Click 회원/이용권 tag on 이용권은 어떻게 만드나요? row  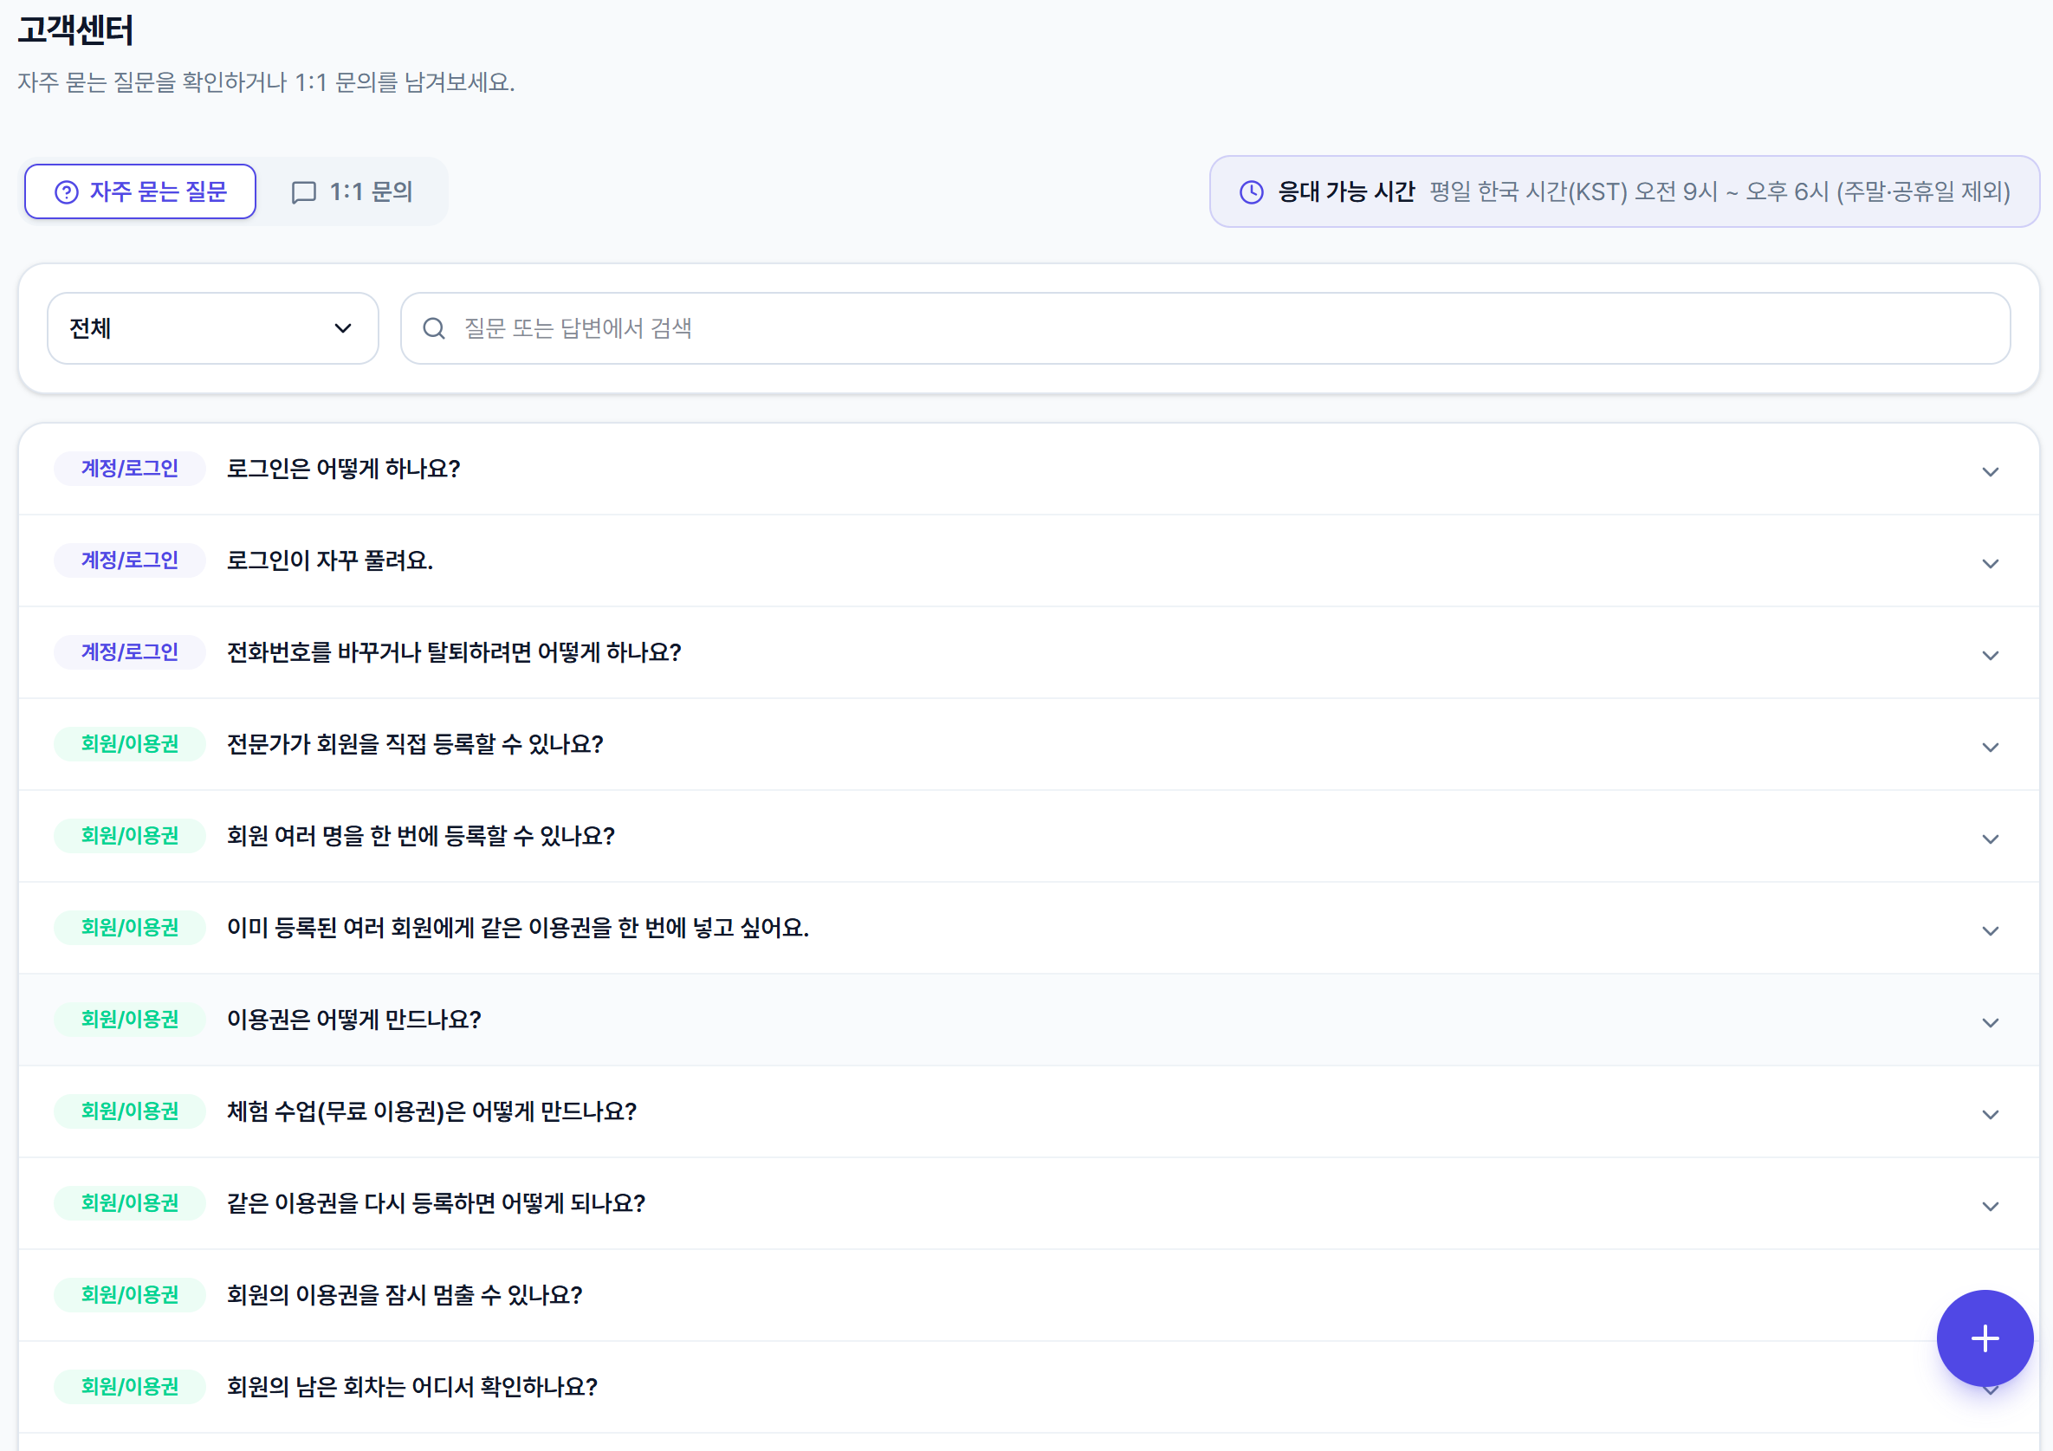(x=130, y=1020)
